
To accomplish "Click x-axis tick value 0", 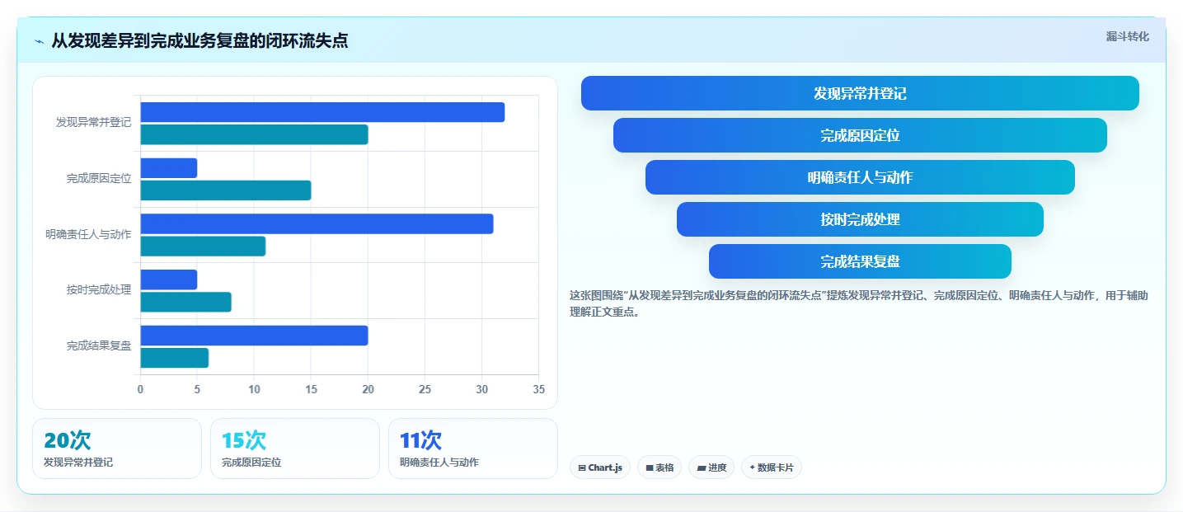I will point(140,389).
